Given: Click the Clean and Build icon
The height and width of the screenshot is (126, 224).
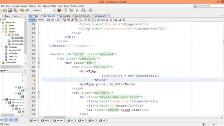Looking at the screenshot, I should point(71,10).
